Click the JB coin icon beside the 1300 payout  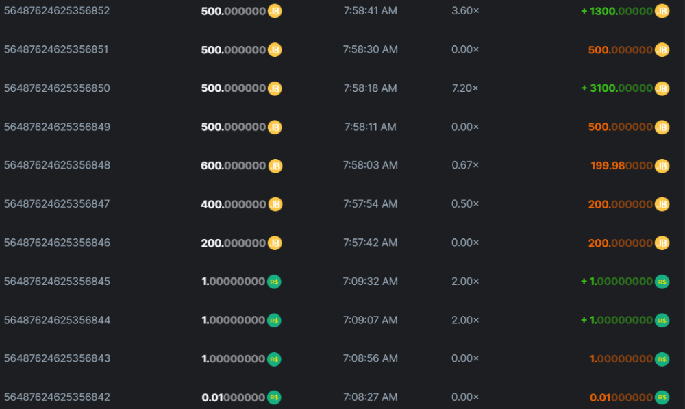pyautogui.click(x=660, y=11)
